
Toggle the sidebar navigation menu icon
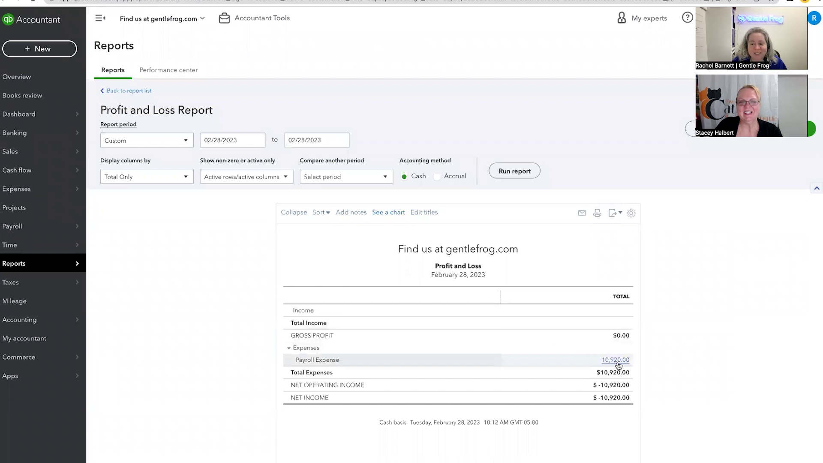pyautogui.click(x=100, y=18)
